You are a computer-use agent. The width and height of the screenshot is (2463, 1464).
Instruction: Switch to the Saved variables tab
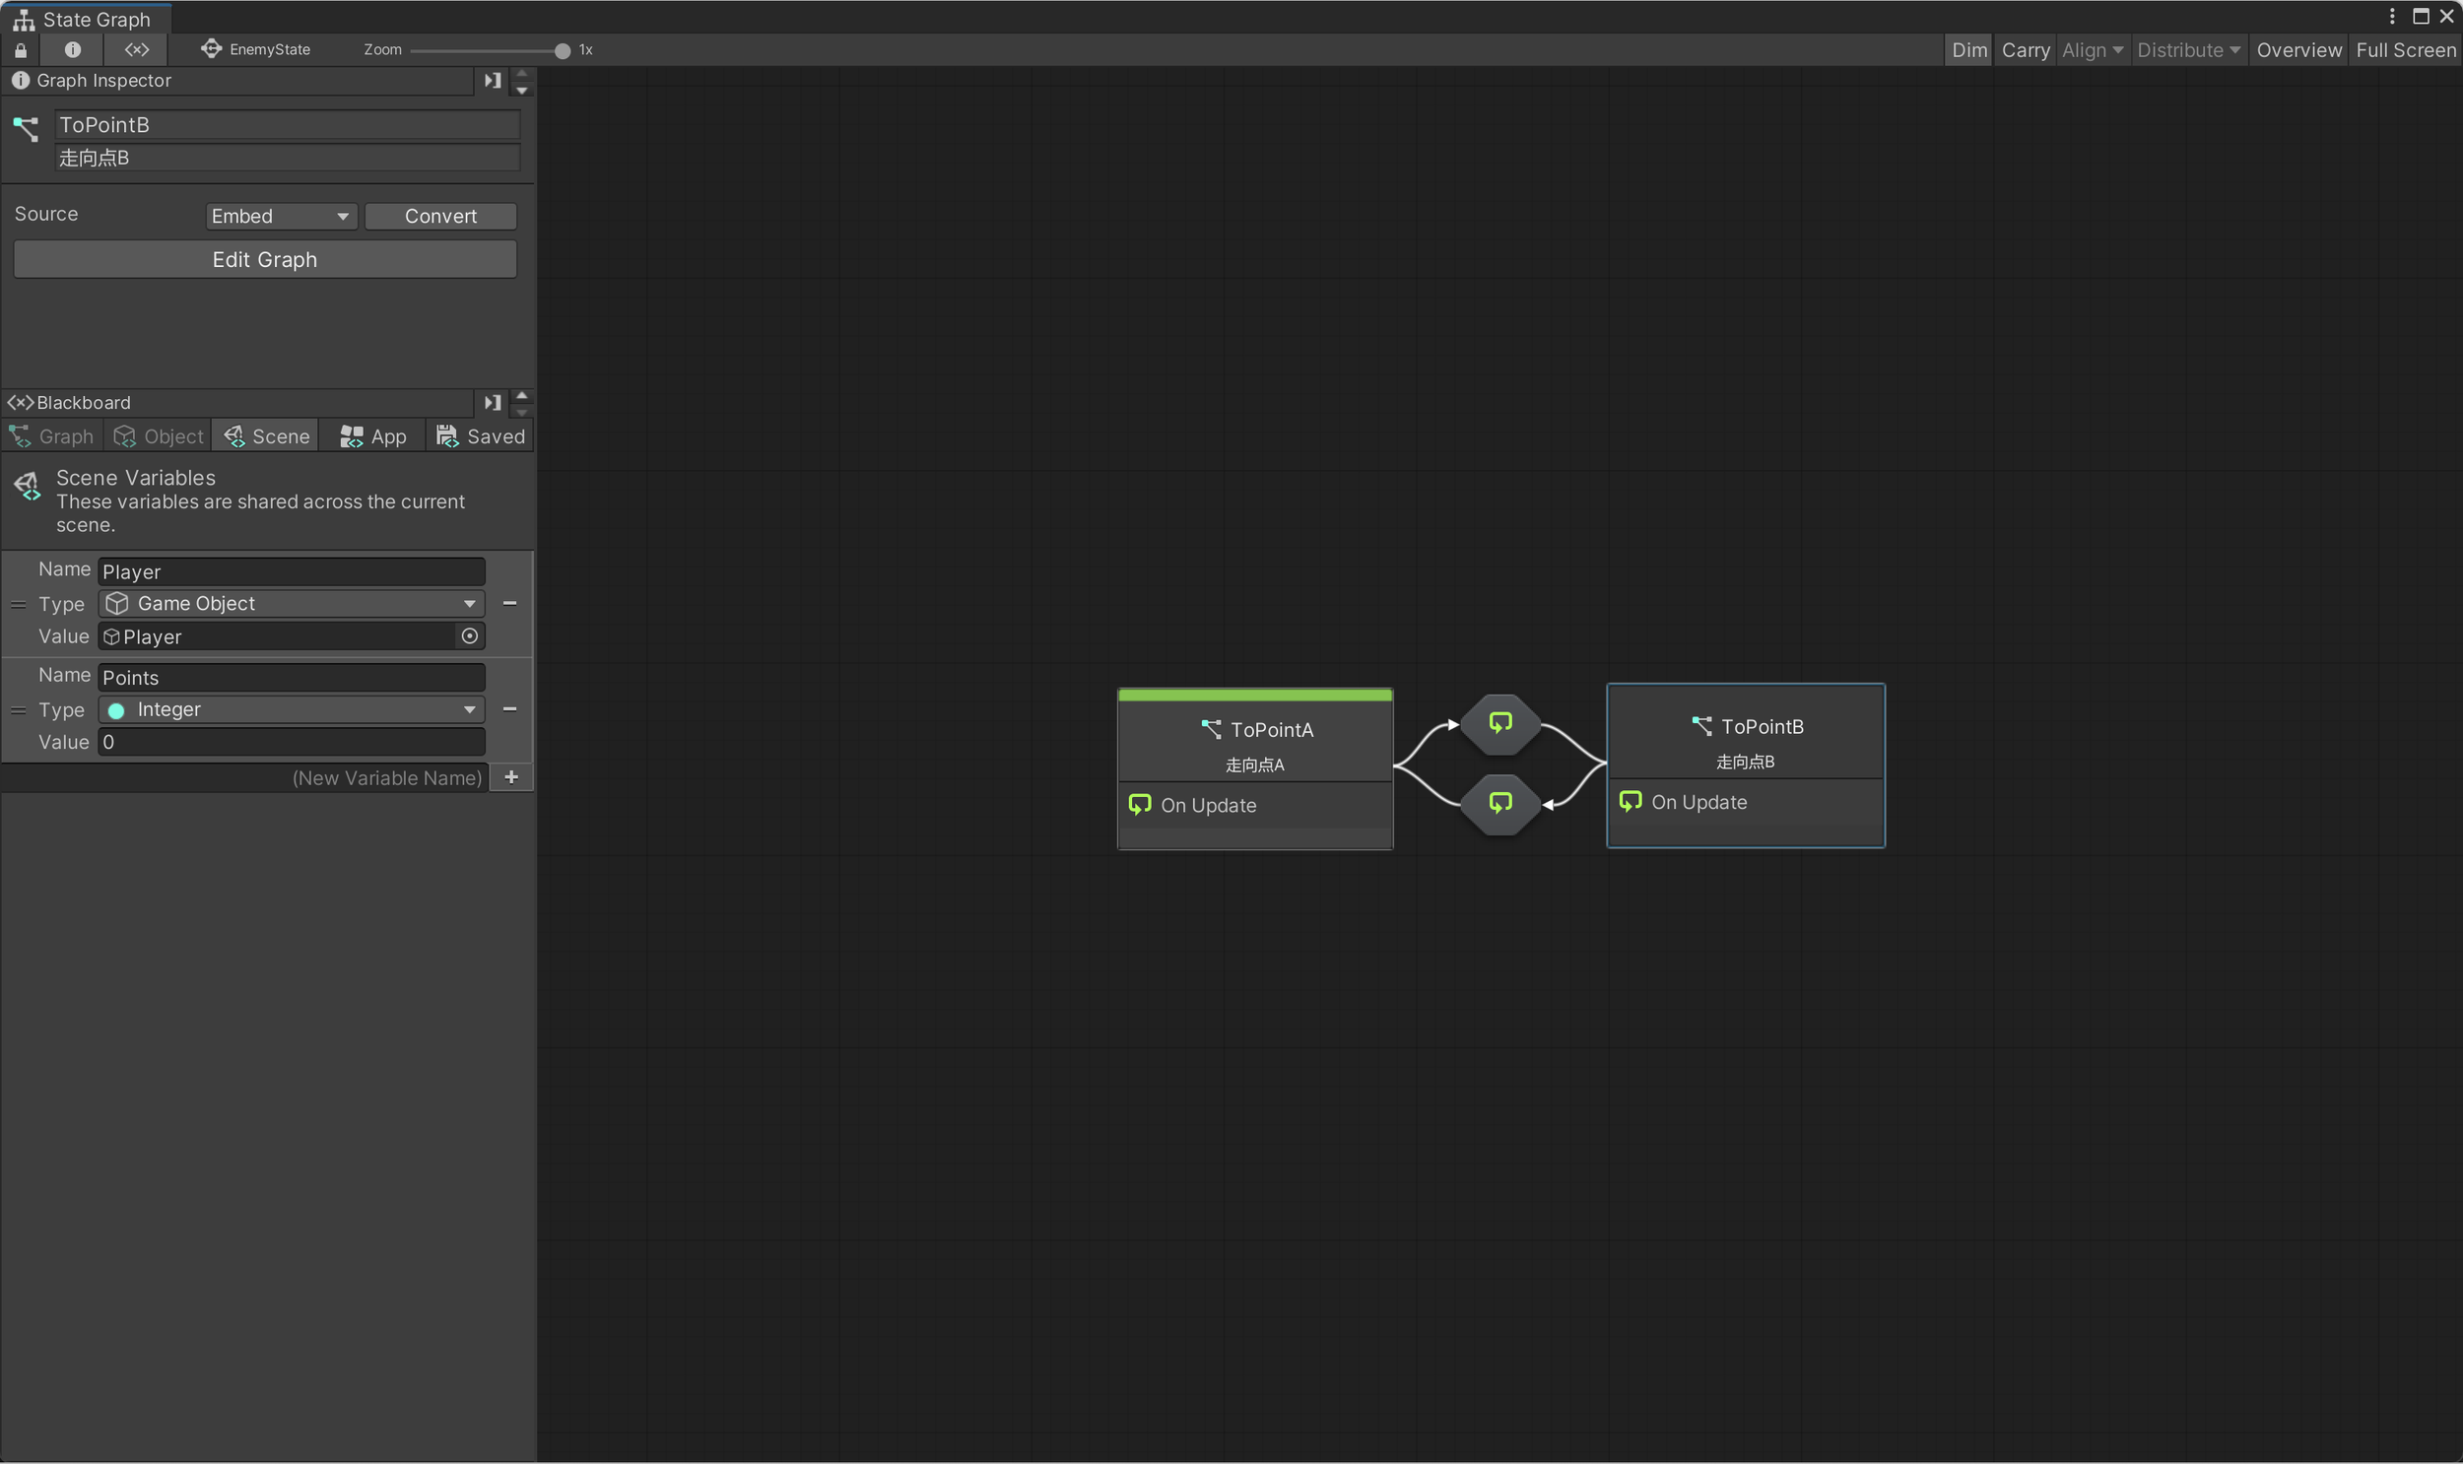click(481, 436)
